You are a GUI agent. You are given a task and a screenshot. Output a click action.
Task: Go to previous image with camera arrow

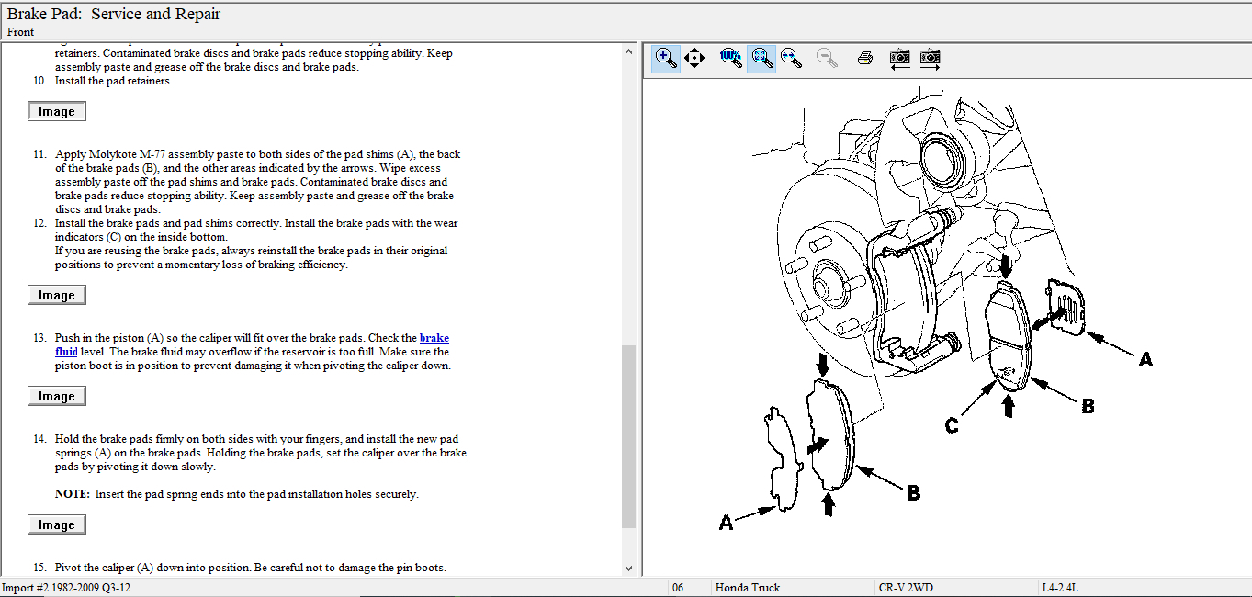click(900, 59)
